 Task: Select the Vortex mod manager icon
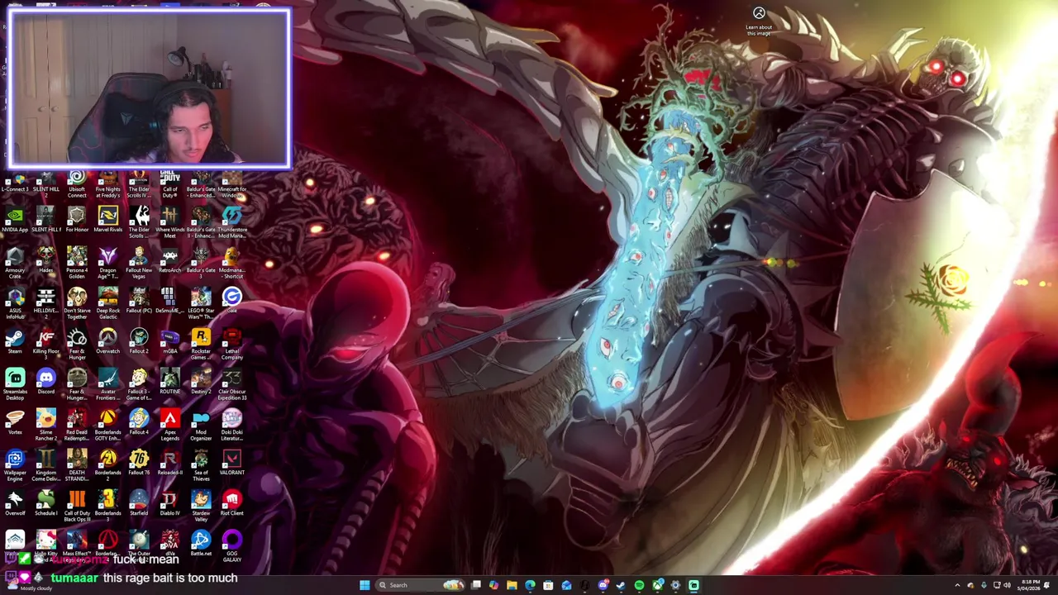[x=15, y=423]
